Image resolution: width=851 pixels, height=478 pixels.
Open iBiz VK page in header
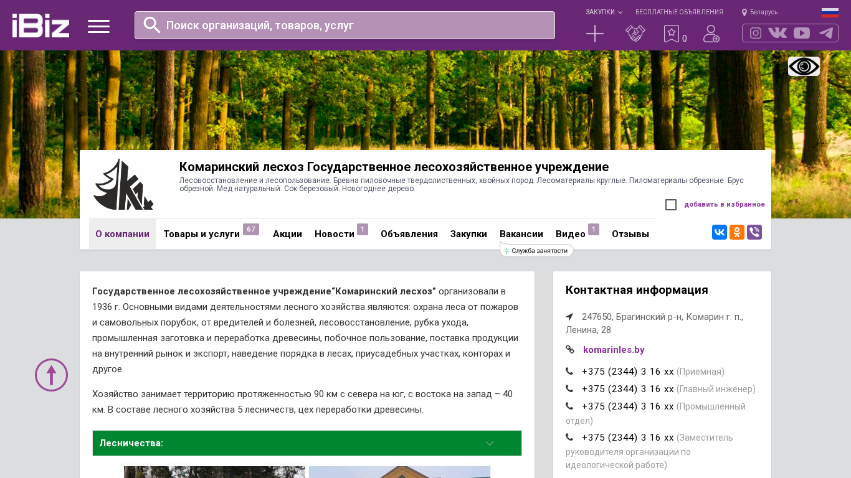[x=777, y=33]
